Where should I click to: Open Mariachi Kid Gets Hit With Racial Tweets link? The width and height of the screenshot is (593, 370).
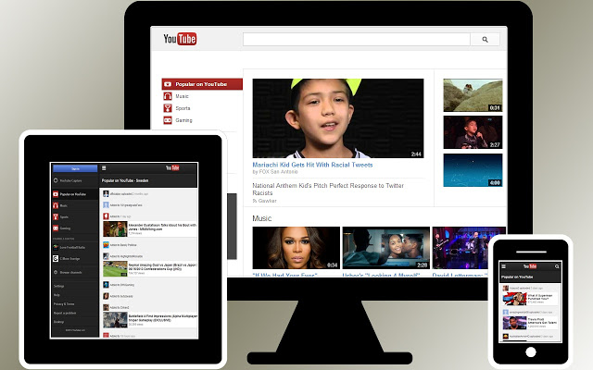click(x=311, y=166)
